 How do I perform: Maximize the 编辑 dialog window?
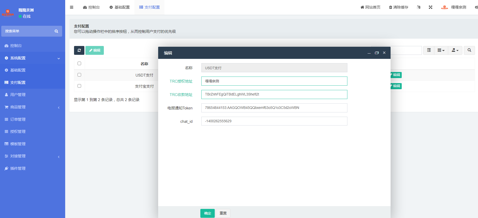tap(377, 53)
